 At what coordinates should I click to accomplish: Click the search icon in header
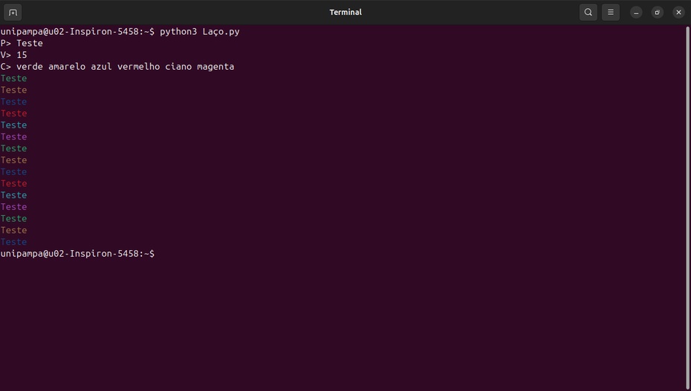tap(588, 13)
